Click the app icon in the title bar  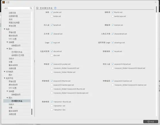(3, 2)
